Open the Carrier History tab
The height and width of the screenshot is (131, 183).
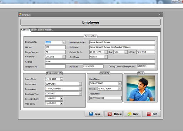pyautogui.click(x=45, y=30)
